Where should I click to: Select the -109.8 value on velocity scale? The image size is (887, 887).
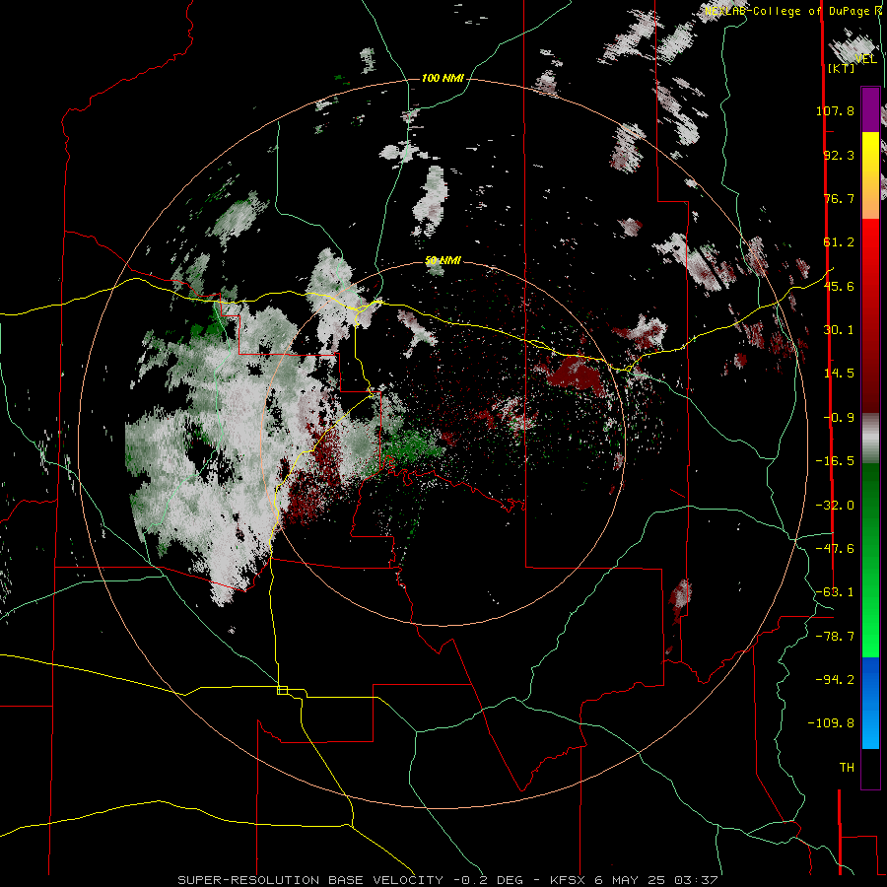click(832, 723)
